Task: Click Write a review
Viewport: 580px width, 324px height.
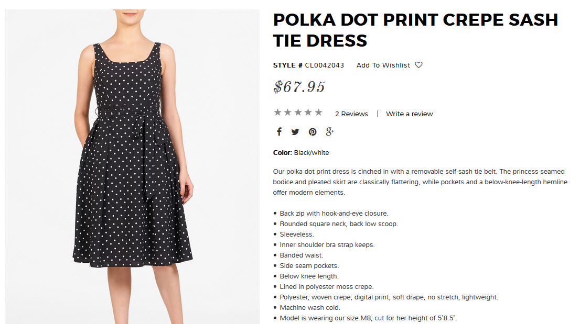Action: pyautogui.click(x=410, y=114)
